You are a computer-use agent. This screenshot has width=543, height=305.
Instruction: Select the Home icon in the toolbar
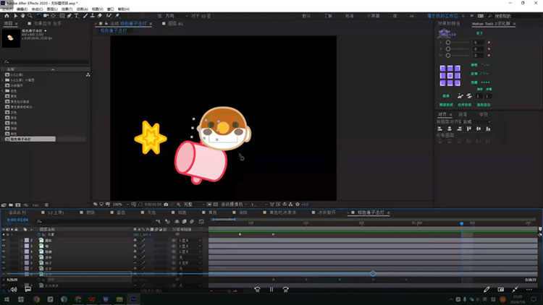(x=8, y=15)
